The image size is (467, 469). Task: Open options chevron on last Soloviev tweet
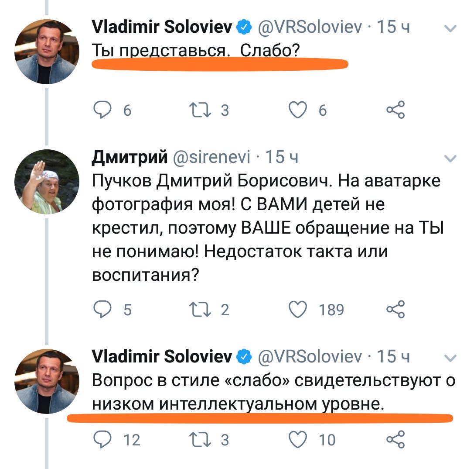[450, 358]
